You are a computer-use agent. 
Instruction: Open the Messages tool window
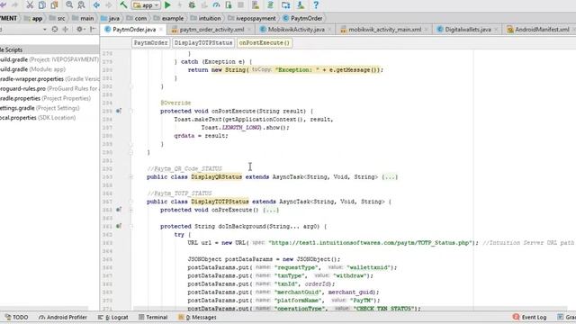(197, 317)
